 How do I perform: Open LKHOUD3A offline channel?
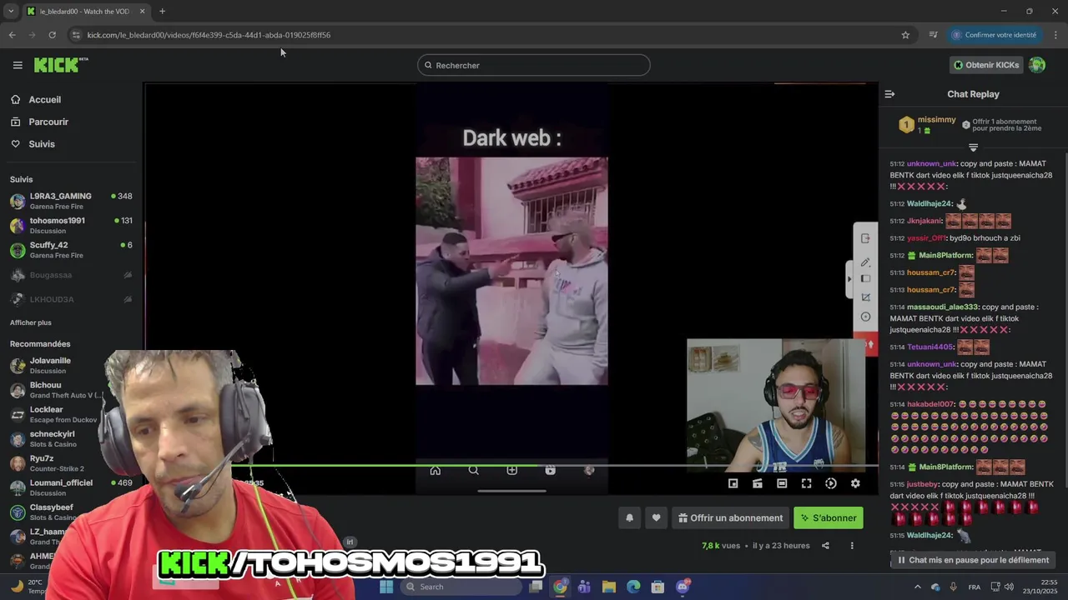tap(71, 299)
